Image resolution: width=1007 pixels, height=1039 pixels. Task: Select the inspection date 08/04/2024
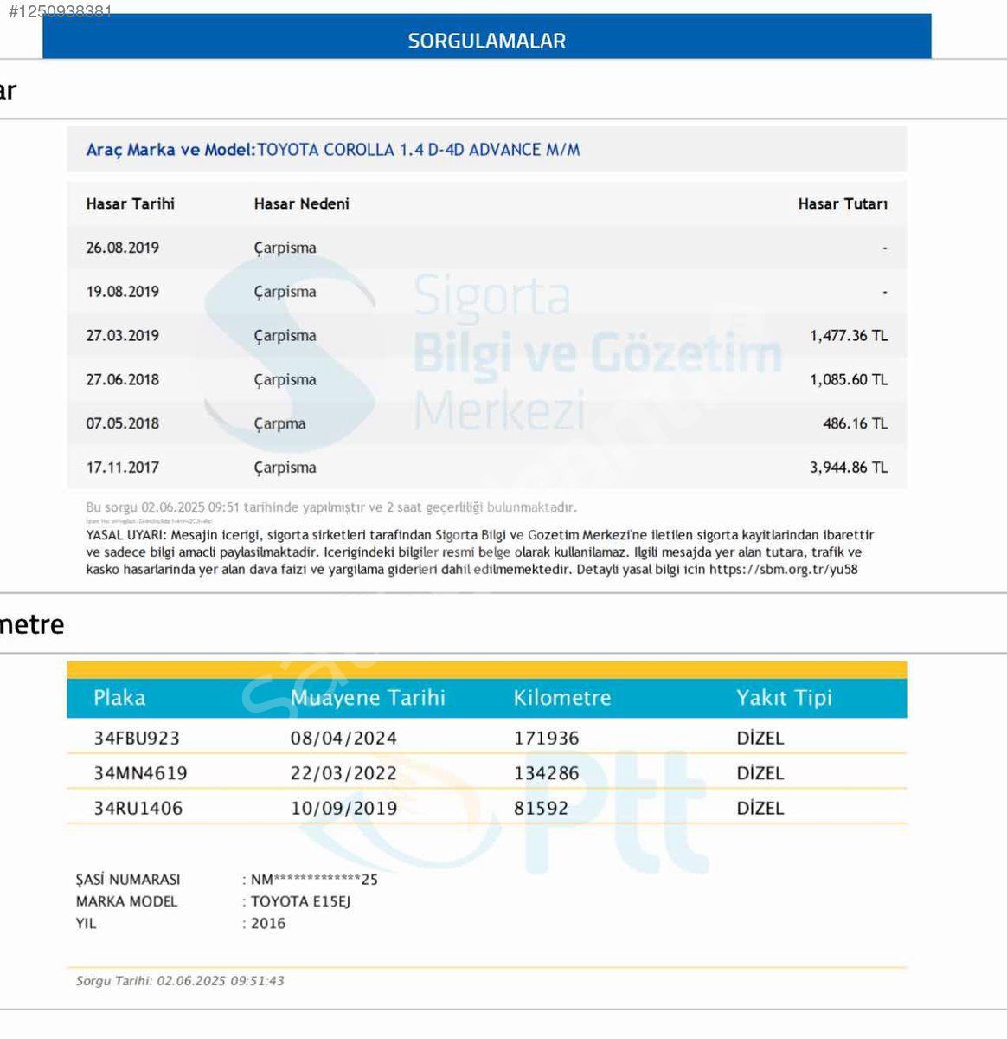(x=343, y=739)
